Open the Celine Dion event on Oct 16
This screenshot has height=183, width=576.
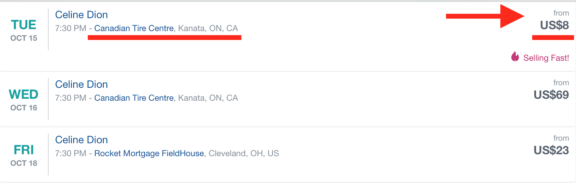pos(82,84)
